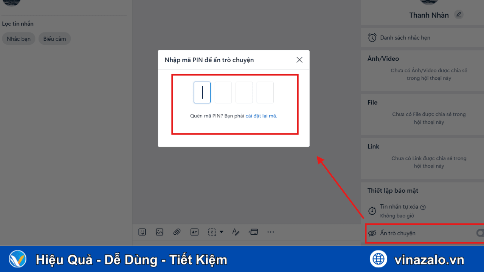Enable the Biểu cảm message filter
Viewport: 484px width, 272px height.
click(54, 39)
